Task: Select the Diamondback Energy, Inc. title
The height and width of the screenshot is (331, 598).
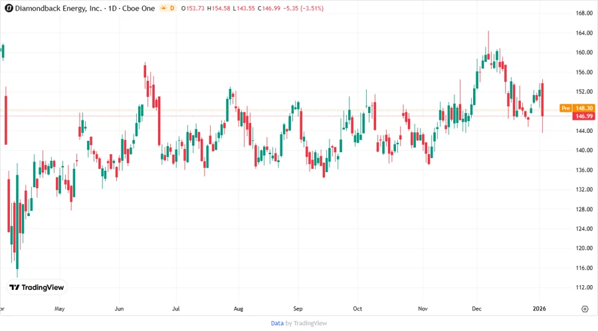Action: point(58,9)
